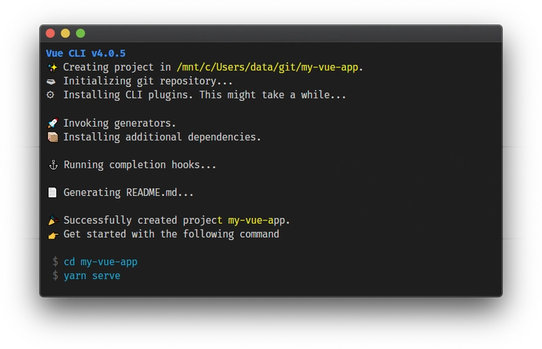542x349 pixels.
Task: Click the red close window button
Action: pyautogui.click(x=50, y=33)
